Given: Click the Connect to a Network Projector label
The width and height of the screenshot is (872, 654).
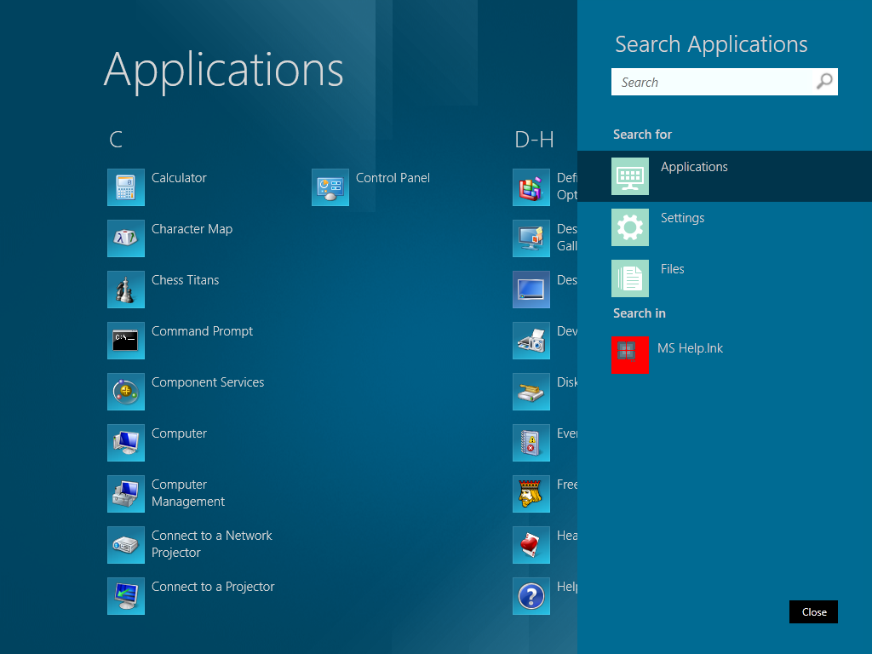Looking at the screenshot, I should tap(212, 544).
